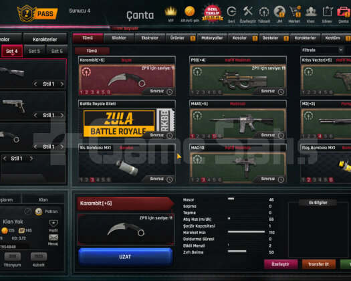Open the Klan icon in top bar
The image size is (351, 281).
311,11
